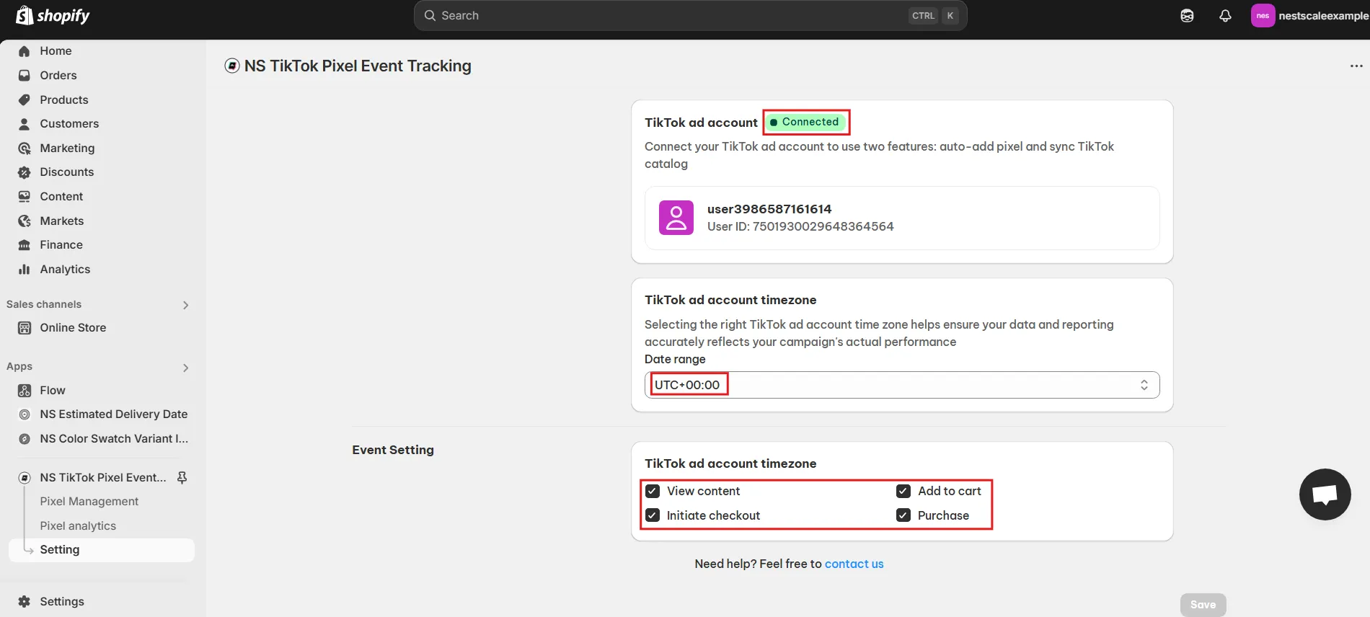
Task: Click the Settings gear icon
Action: tap(25, 602)
